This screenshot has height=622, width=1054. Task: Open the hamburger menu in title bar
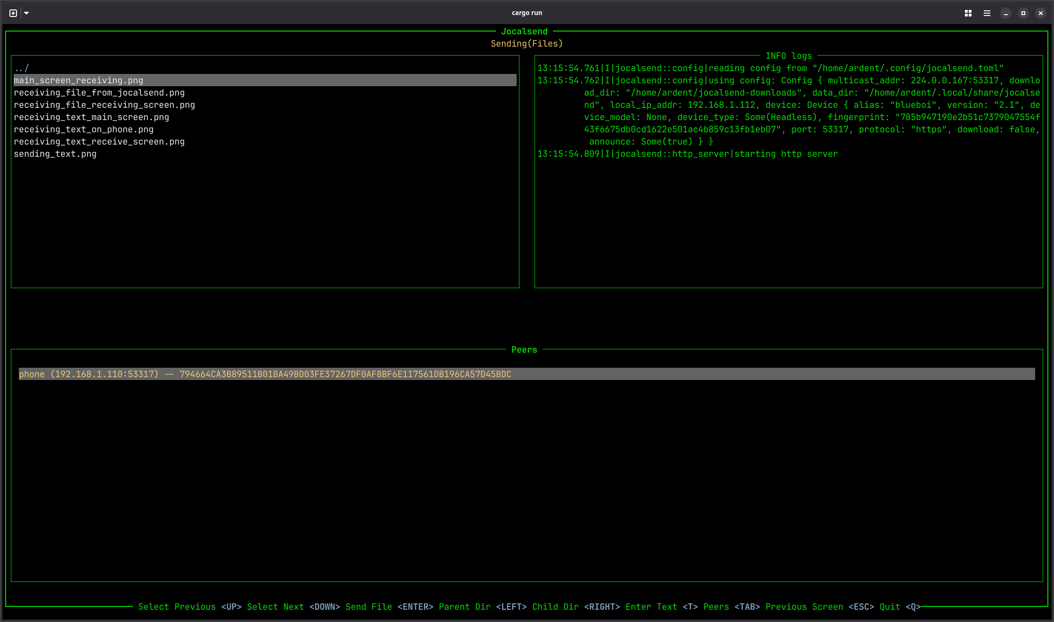pyautogui.click(x=987, y=13)
